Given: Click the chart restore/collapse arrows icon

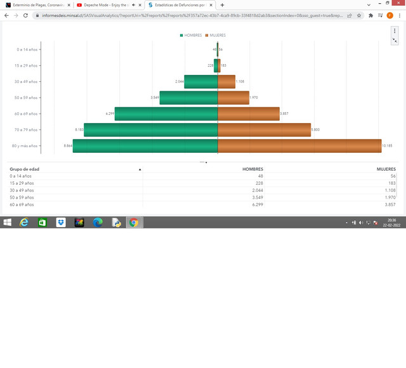Looking at the screenshot, I should [x=395, y=40].
